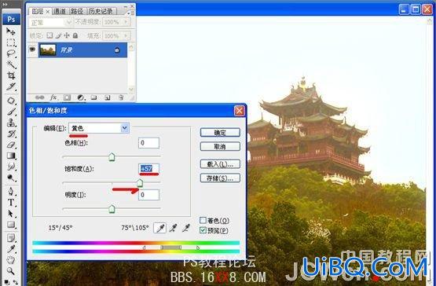The width and height of the screenshot is (436, 286).
Task: Switch to the 图层 layers tab
Action: tap(38, 11)
